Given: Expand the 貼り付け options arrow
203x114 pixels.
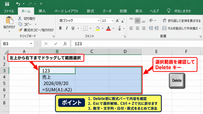Looking at the screenshot, I should coord(9,31).
